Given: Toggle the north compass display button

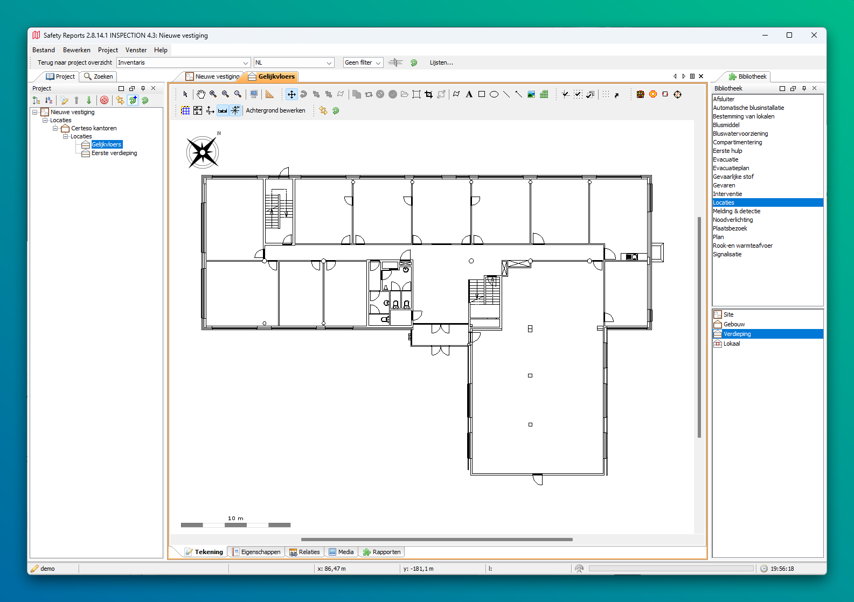Looking at the screenshot, I should [235, 110].
